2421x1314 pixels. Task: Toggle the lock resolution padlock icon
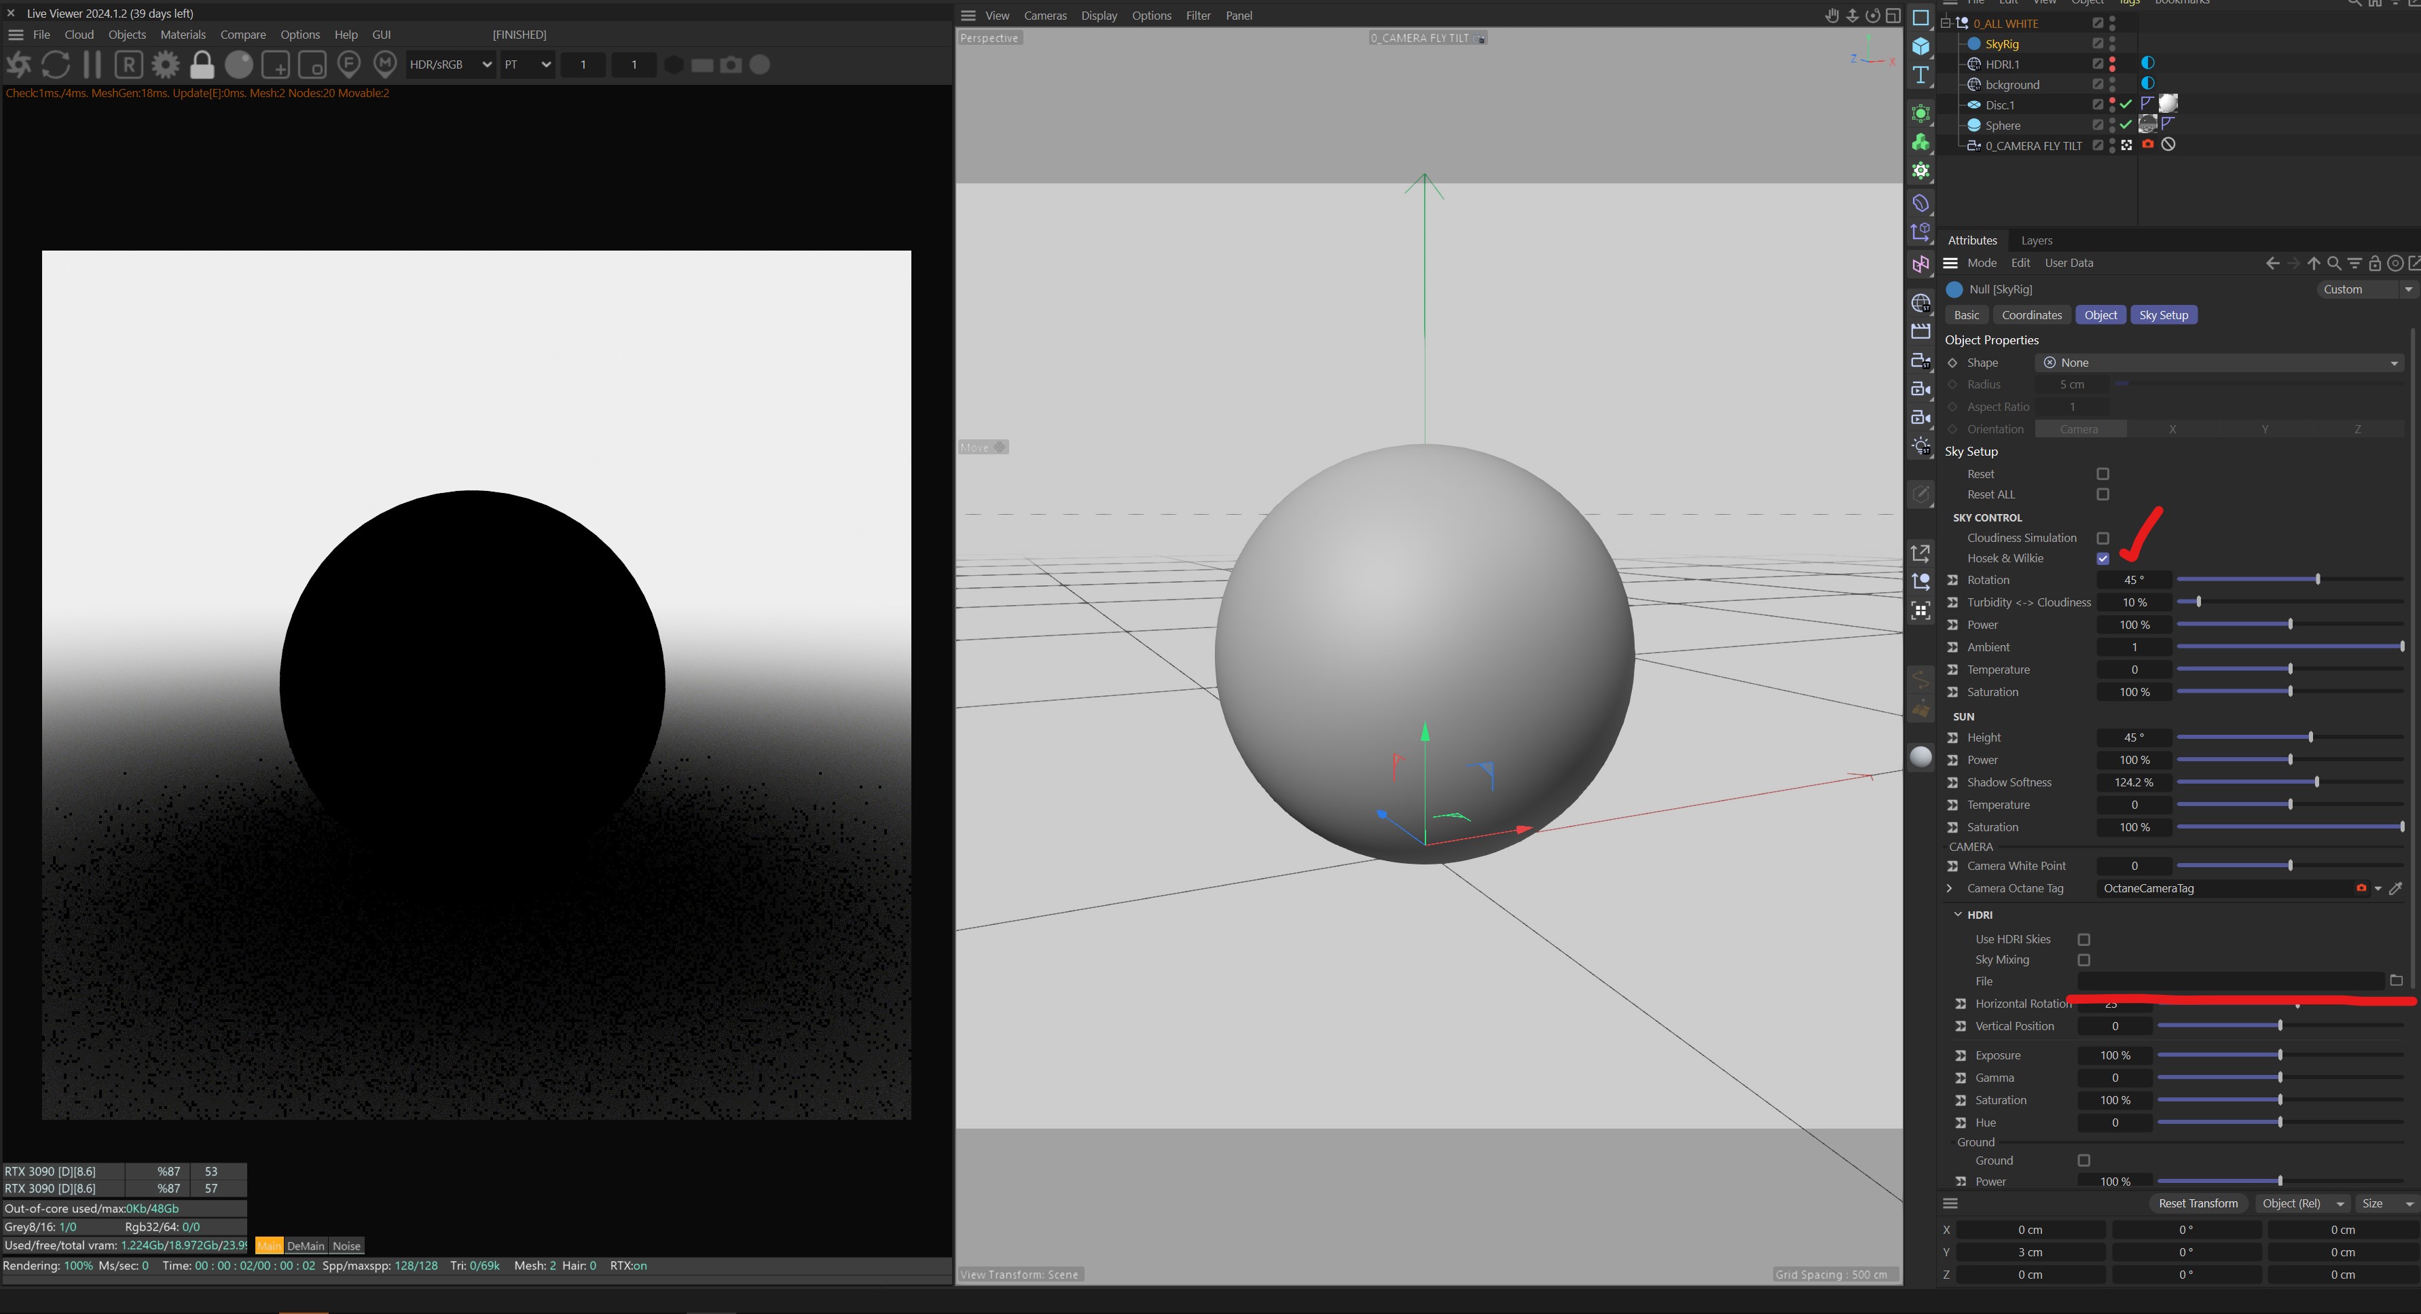pyautogui.click(x=202, y=65)
